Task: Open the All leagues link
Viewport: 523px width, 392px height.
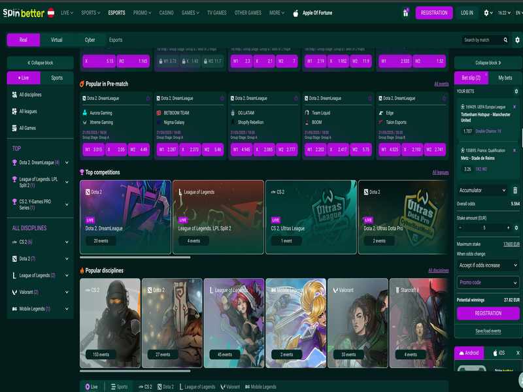Action: (x=440, y=172)
